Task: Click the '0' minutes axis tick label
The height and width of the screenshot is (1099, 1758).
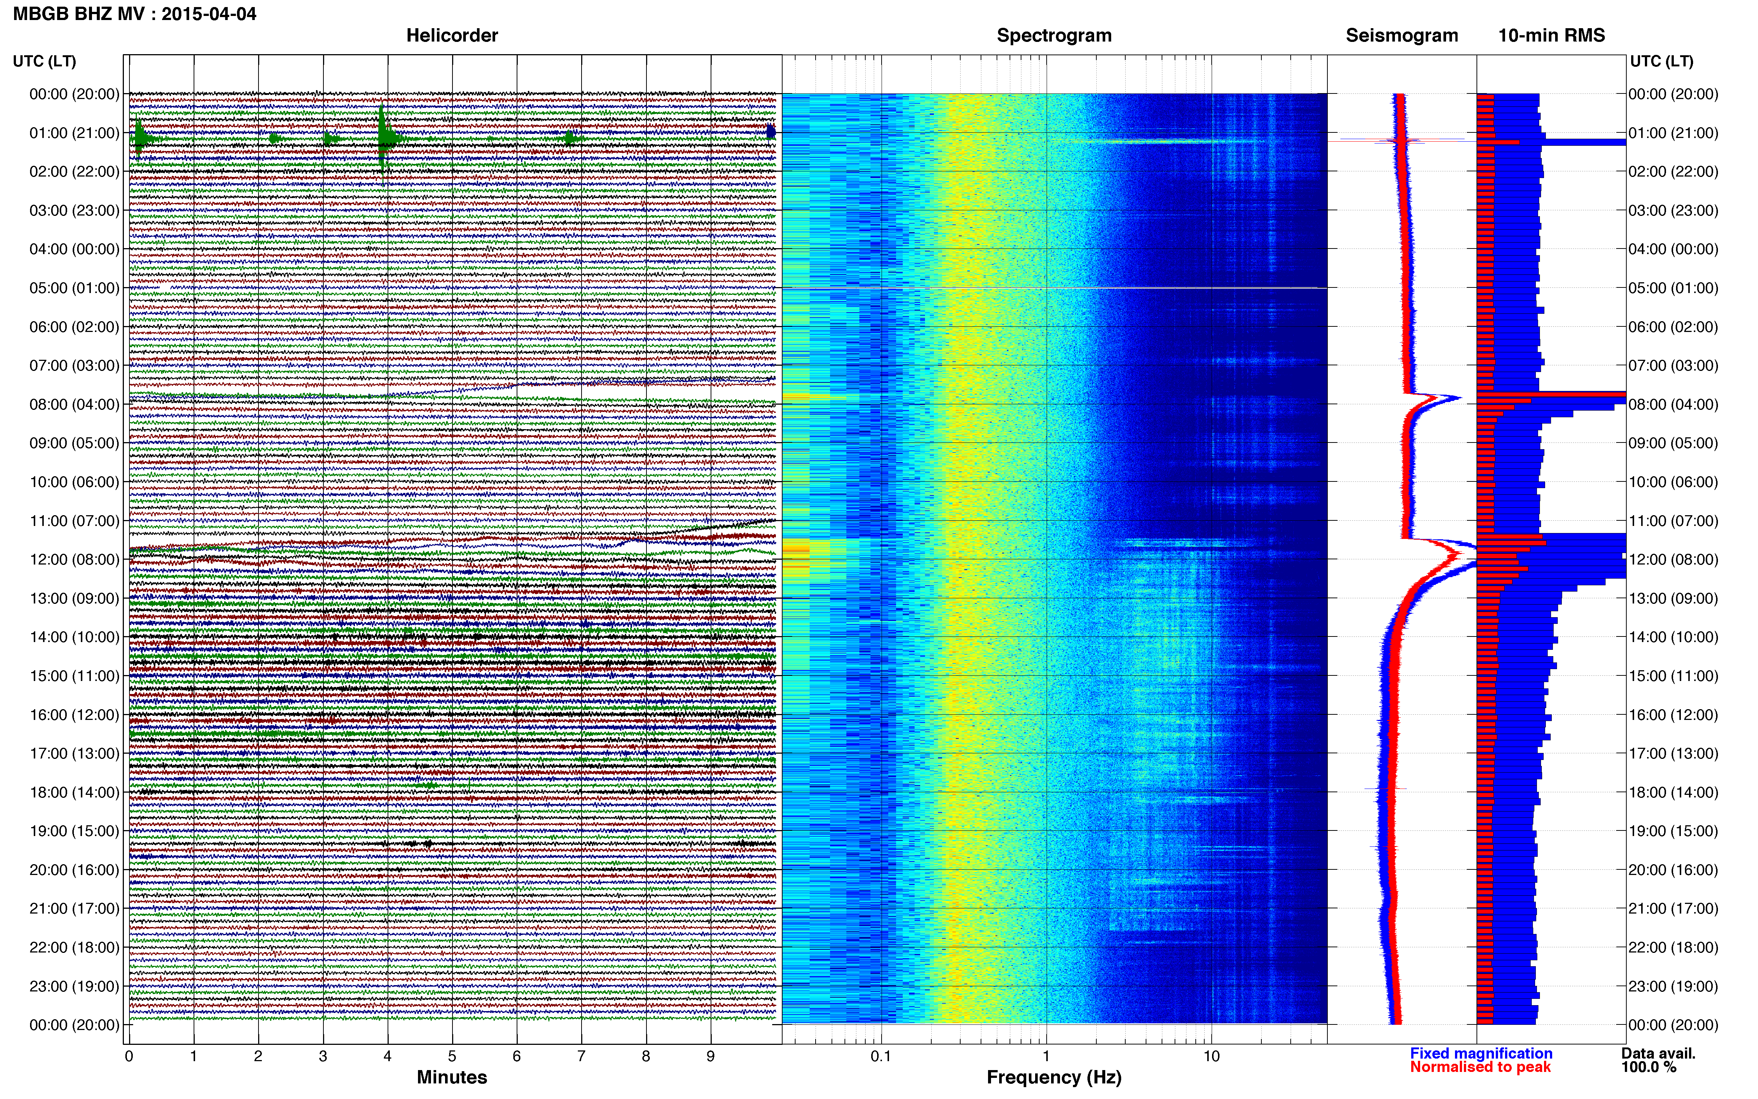Action: tap(129, 1056)
